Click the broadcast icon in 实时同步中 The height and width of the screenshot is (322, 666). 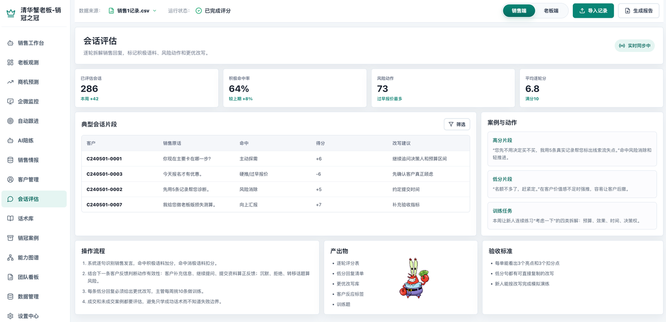622,46
